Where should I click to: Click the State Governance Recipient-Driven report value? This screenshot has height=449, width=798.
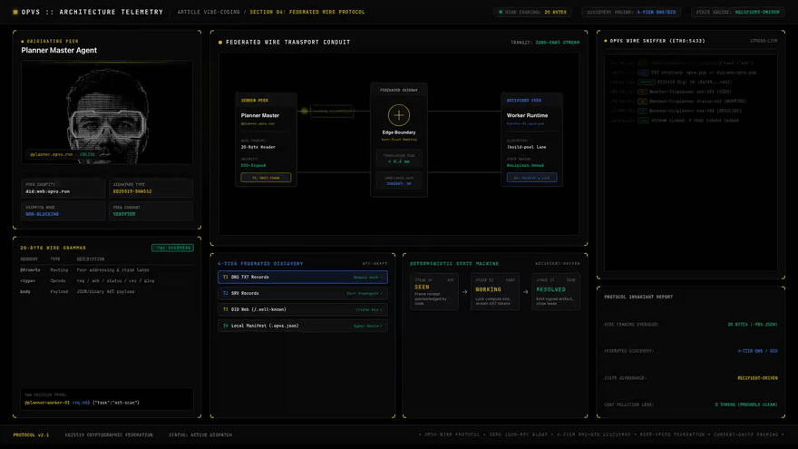point(757,377)
